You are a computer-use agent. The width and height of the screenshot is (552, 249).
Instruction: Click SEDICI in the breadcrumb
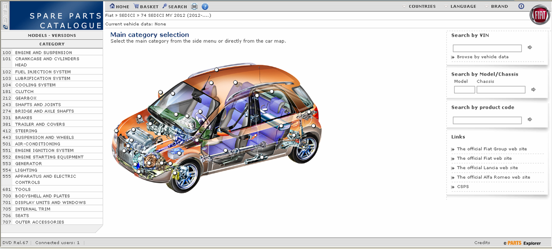(128, 16)
